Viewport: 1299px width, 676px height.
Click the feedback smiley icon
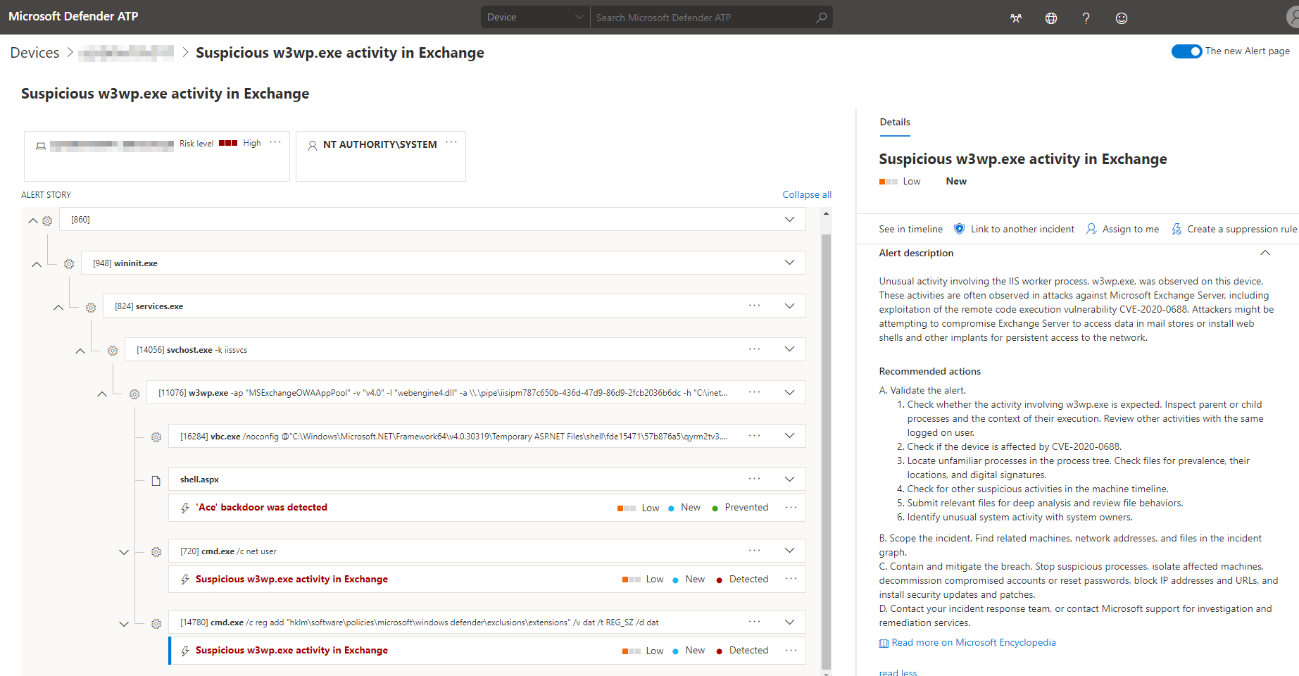[1121, 18]
